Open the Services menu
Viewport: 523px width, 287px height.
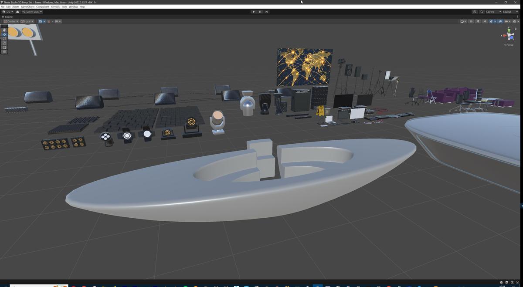click(x=55, y=7)
